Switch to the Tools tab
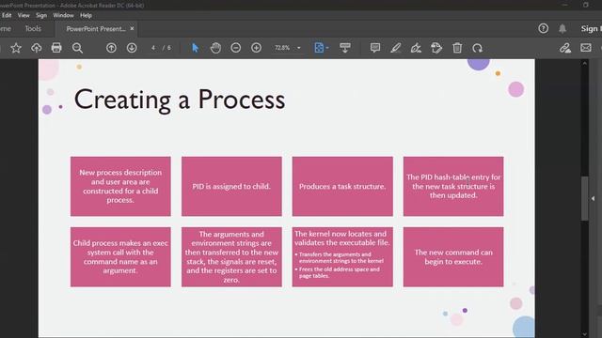This screenshot has width=602, height=338. [x=33, y=29]
